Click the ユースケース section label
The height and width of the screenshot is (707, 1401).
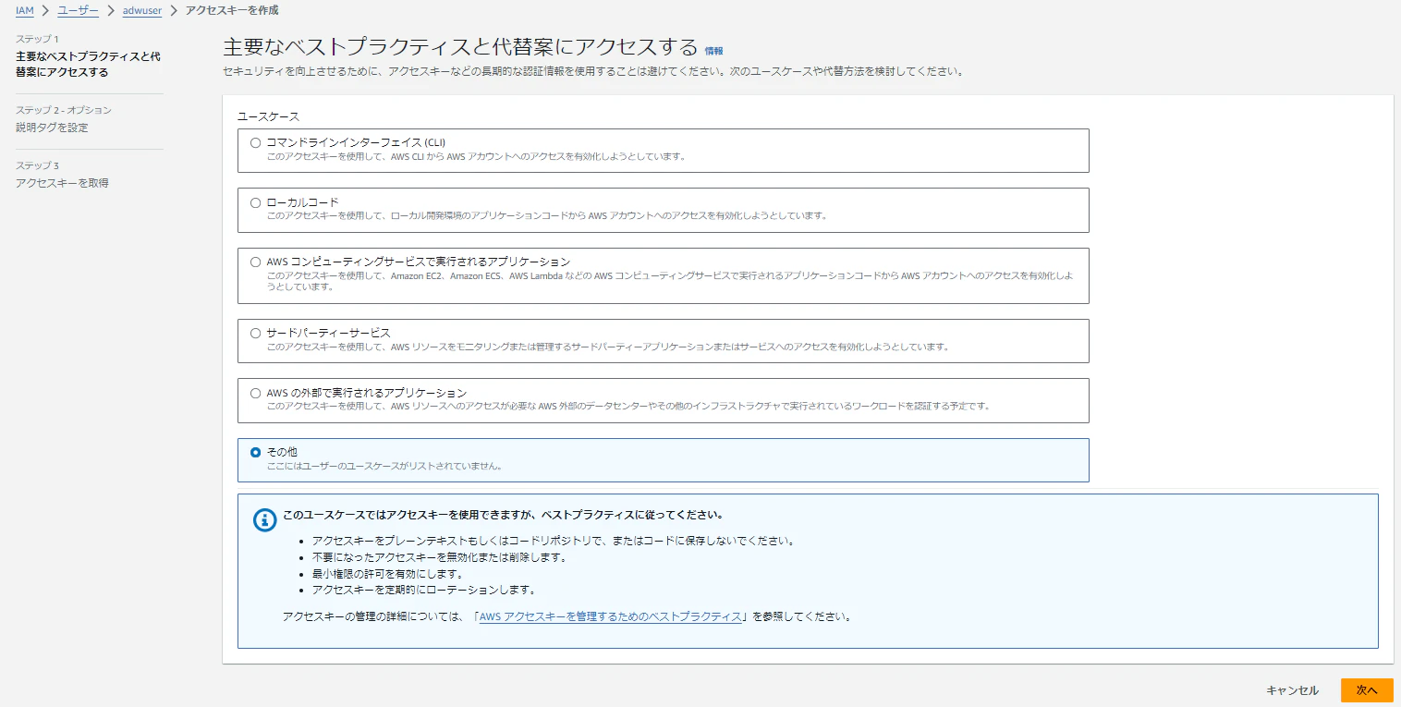click(x=268, y=116)
